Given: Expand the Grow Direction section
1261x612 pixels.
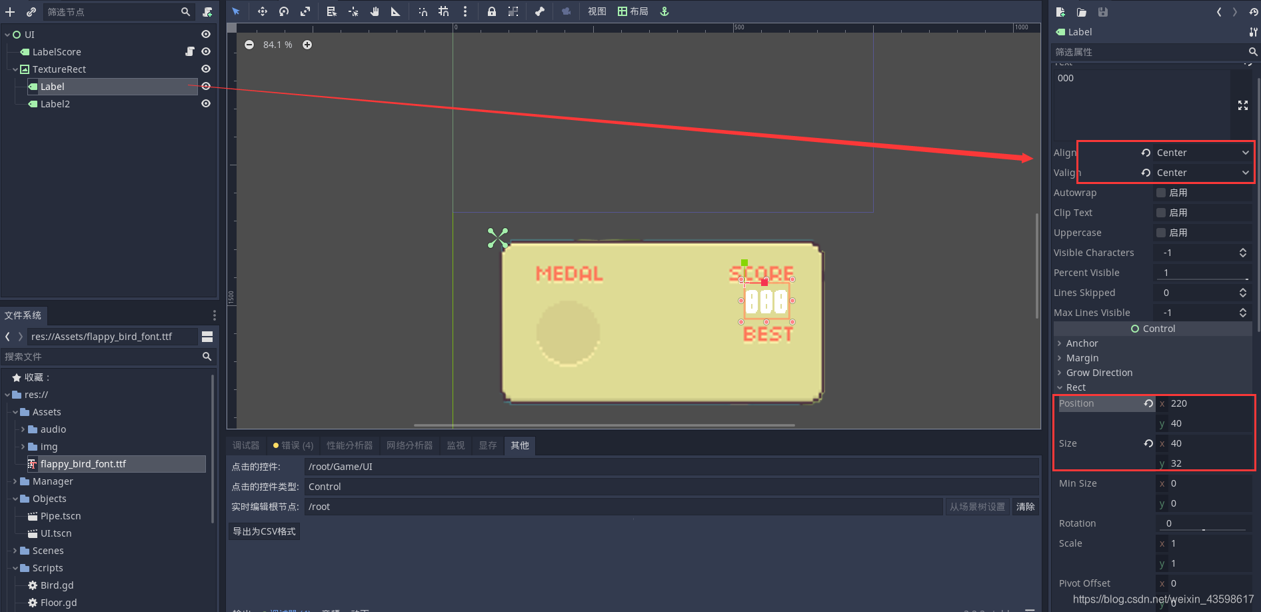Looking at the screenshot, I should pos(1099,373).
